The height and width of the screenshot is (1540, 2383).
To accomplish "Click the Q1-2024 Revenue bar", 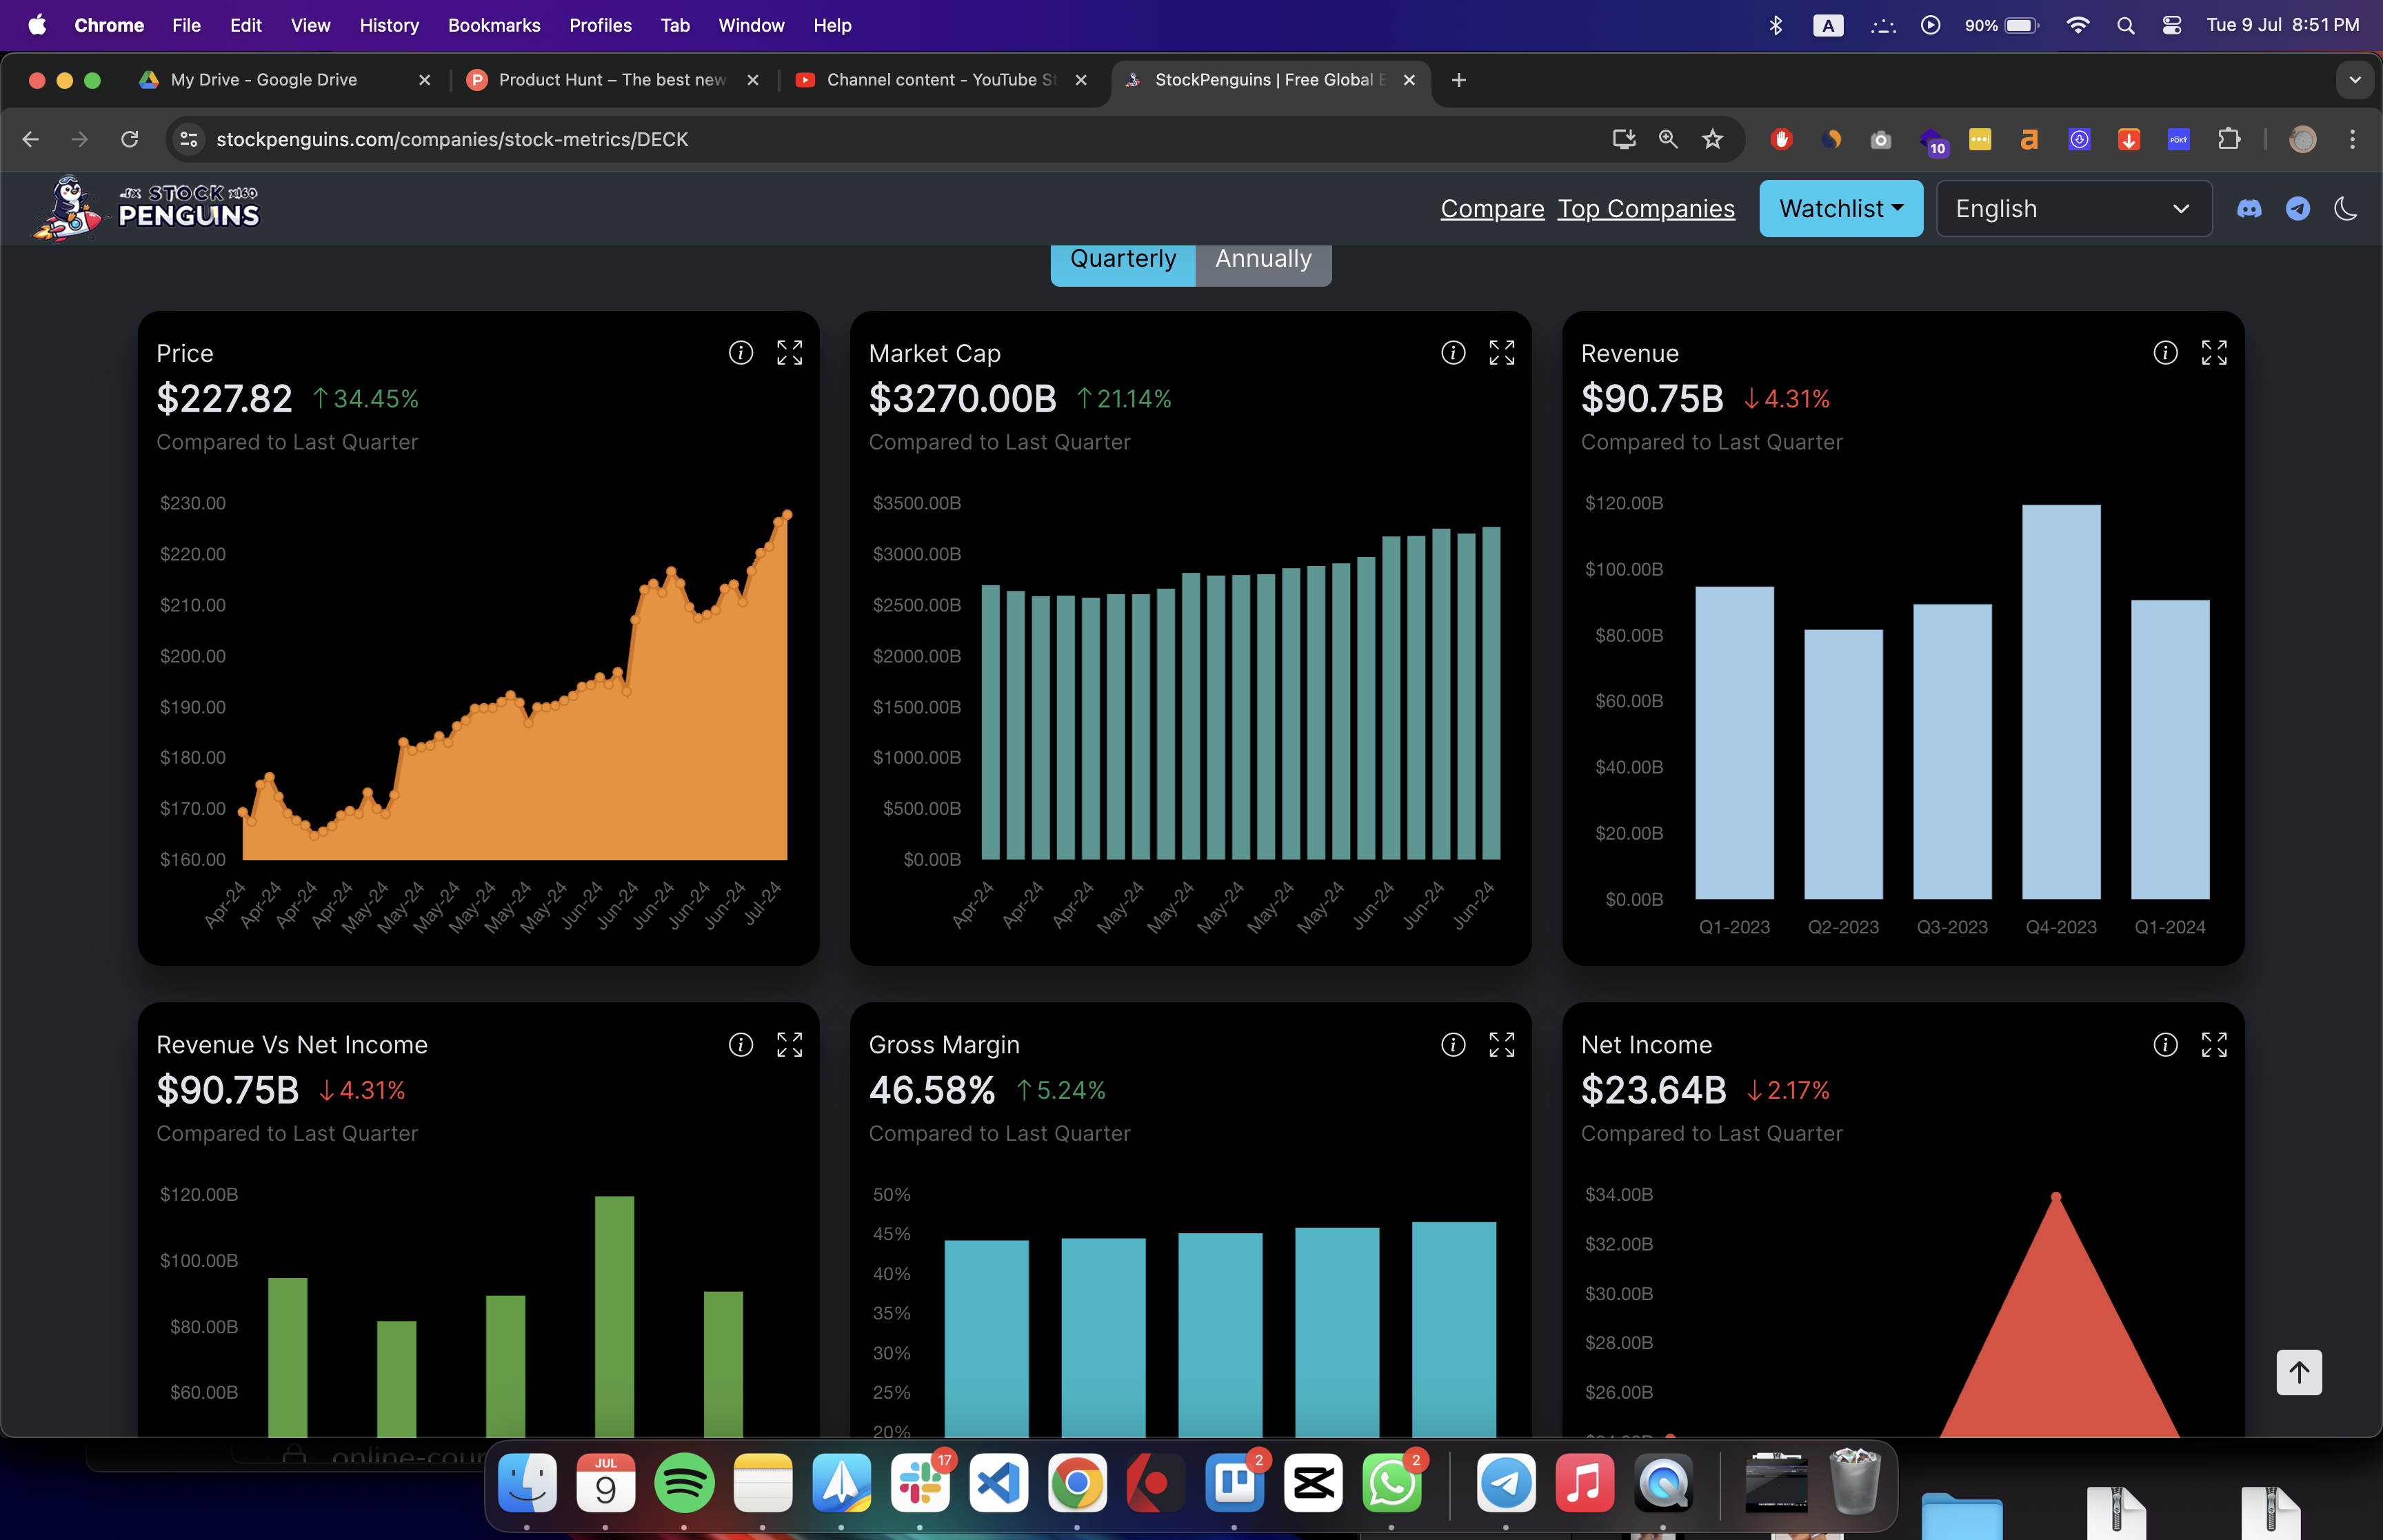I will coord(2169,750).
